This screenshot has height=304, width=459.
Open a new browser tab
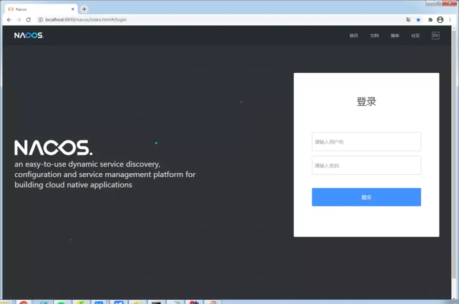coord(84,9)
